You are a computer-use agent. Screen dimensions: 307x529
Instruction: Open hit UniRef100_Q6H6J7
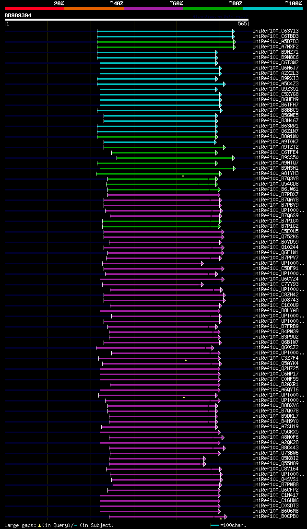point(275,68)
